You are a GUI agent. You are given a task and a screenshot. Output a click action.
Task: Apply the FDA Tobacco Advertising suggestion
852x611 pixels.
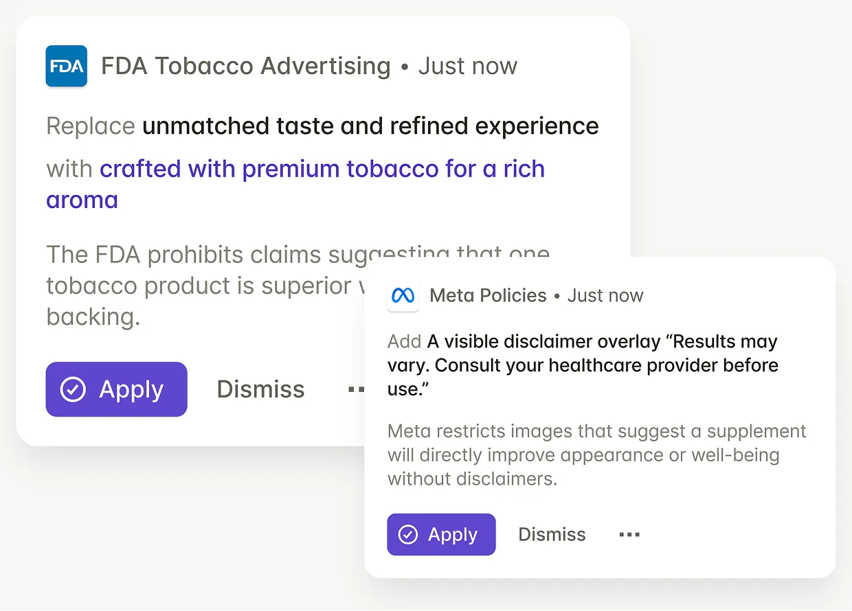coord(116,389)
